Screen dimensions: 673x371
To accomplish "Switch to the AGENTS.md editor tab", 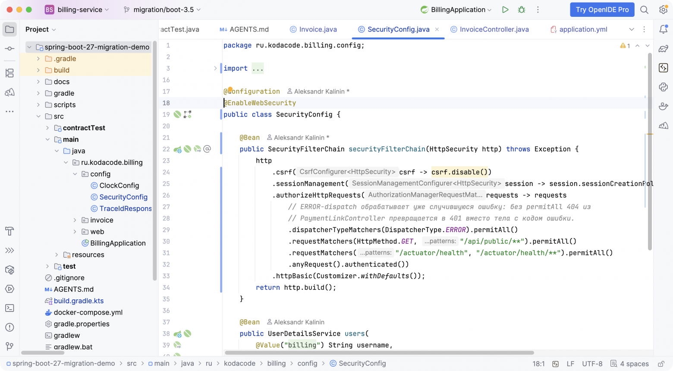I will (244, 29).
